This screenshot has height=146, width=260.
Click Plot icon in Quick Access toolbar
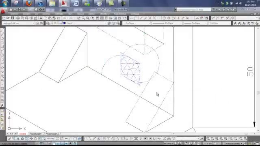coord(36,9)
